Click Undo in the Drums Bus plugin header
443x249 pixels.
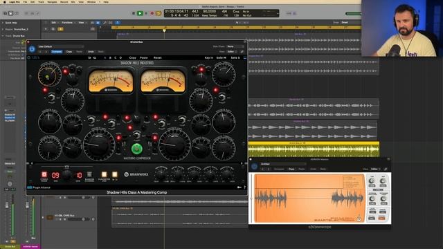click(91, 52)
